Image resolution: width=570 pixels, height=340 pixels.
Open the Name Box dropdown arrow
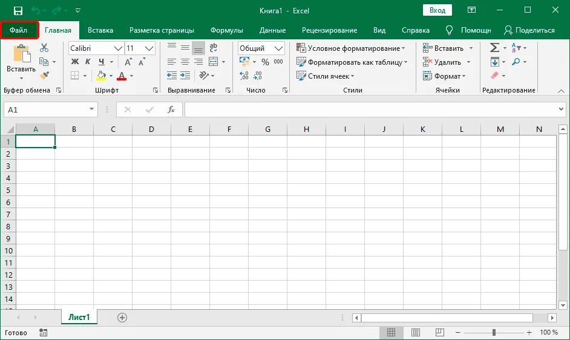[91, 109]
